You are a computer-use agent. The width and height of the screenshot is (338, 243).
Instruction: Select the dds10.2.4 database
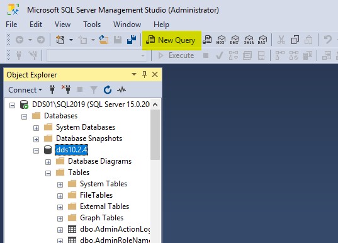point(71,150)
